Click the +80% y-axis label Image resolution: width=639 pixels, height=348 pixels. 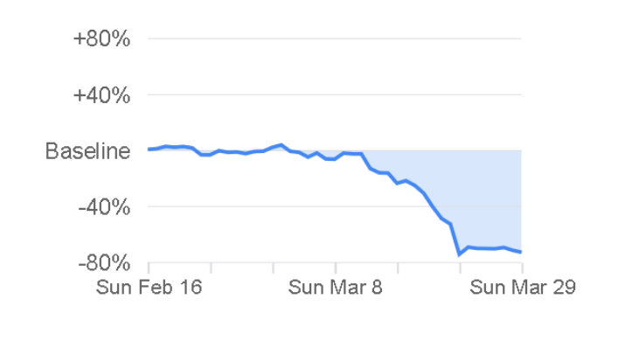click(x=101, y=39)
